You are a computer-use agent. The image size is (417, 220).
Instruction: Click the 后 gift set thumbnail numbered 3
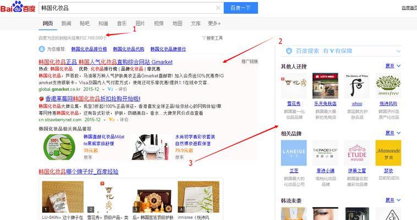pos(153,197)
